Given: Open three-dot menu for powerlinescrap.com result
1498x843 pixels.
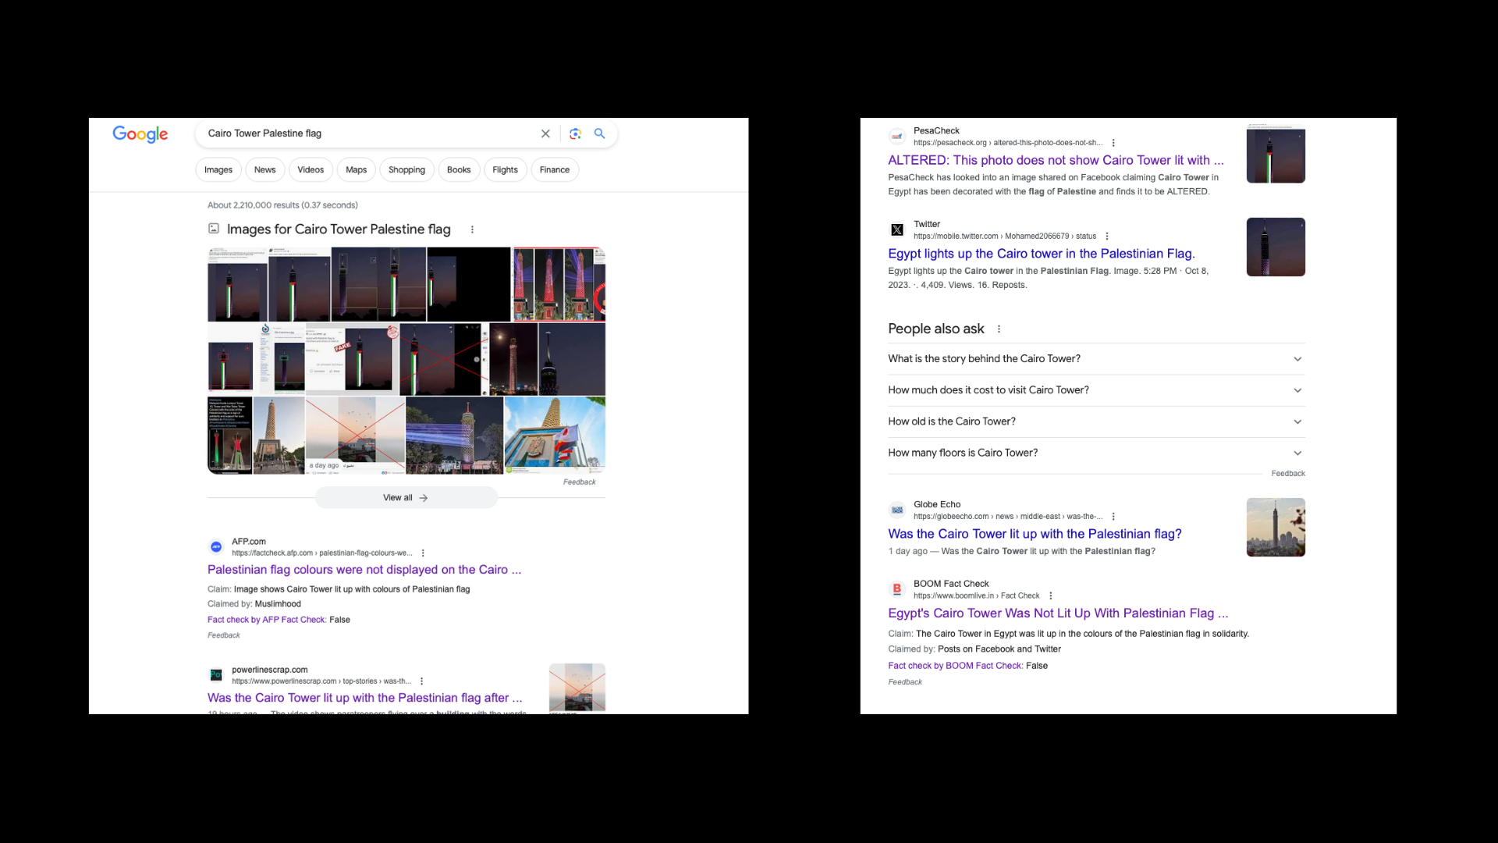Looking at the screenshot, I should 421,681.
